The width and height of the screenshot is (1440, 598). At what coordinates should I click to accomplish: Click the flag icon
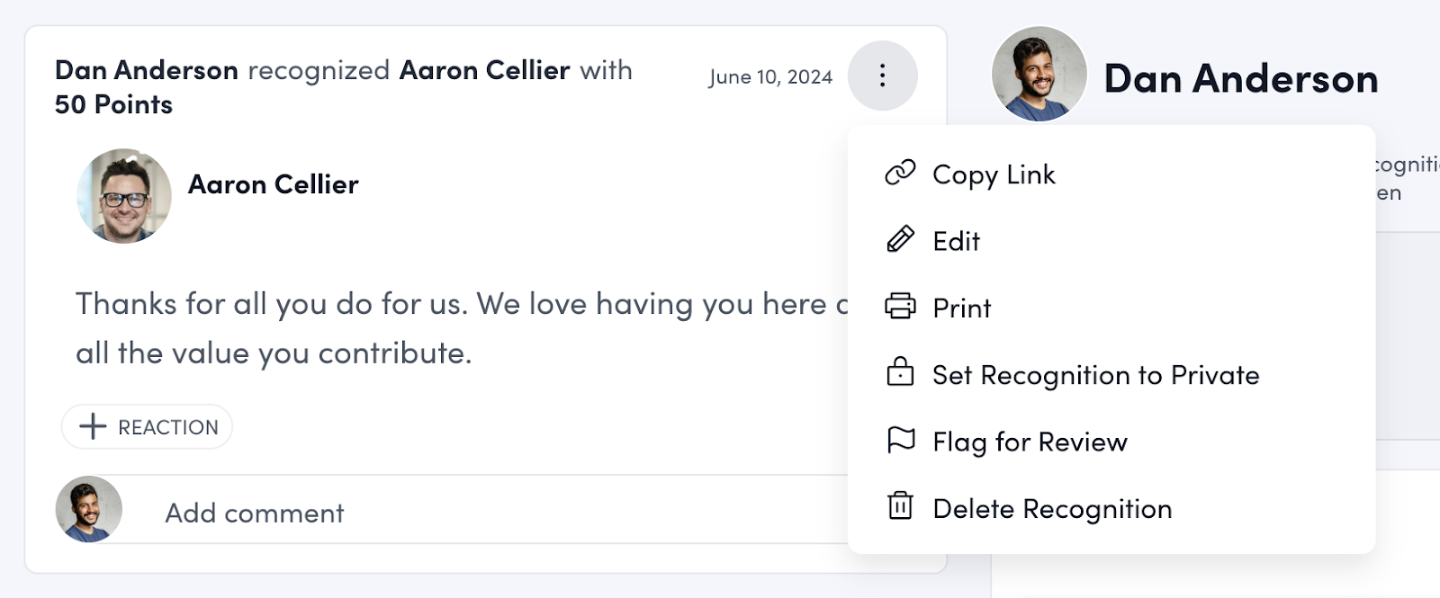pyautogui.click(x=900, y=440)
